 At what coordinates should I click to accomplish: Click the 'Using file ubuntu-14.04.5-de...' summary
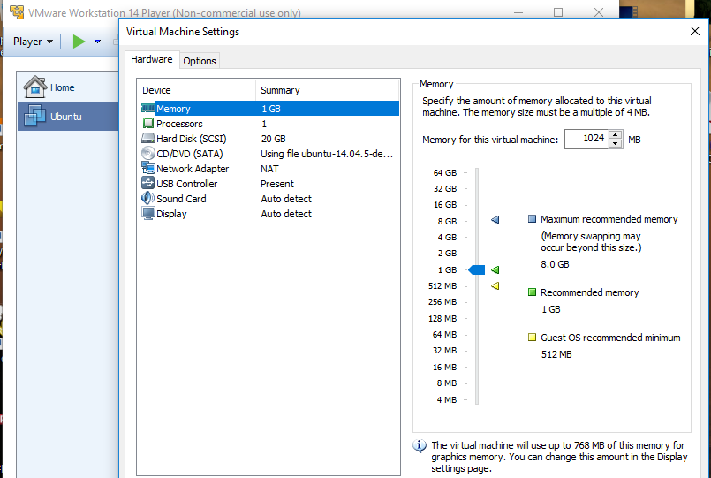[327, 154]
